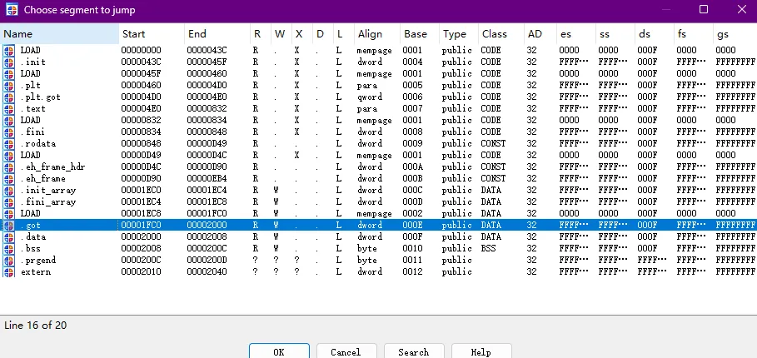Image resolution: width=757 pixels, height=358 pixels.
Task: Click the BSS class value
Action: click(488, 248)
